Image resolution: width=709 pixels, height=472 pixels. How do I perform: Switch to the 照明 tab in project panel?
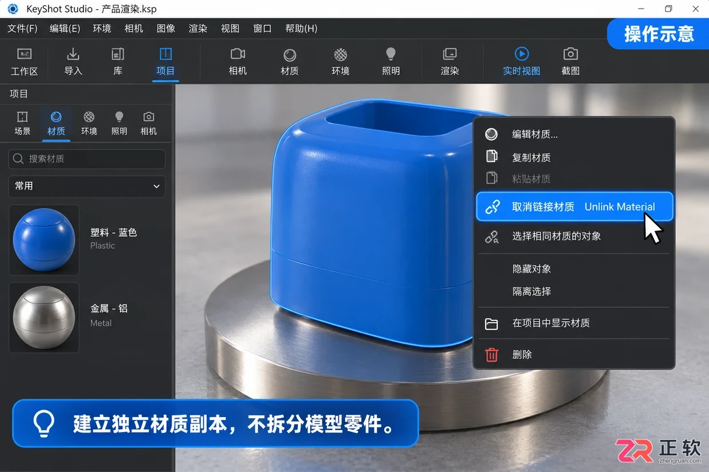119,123
